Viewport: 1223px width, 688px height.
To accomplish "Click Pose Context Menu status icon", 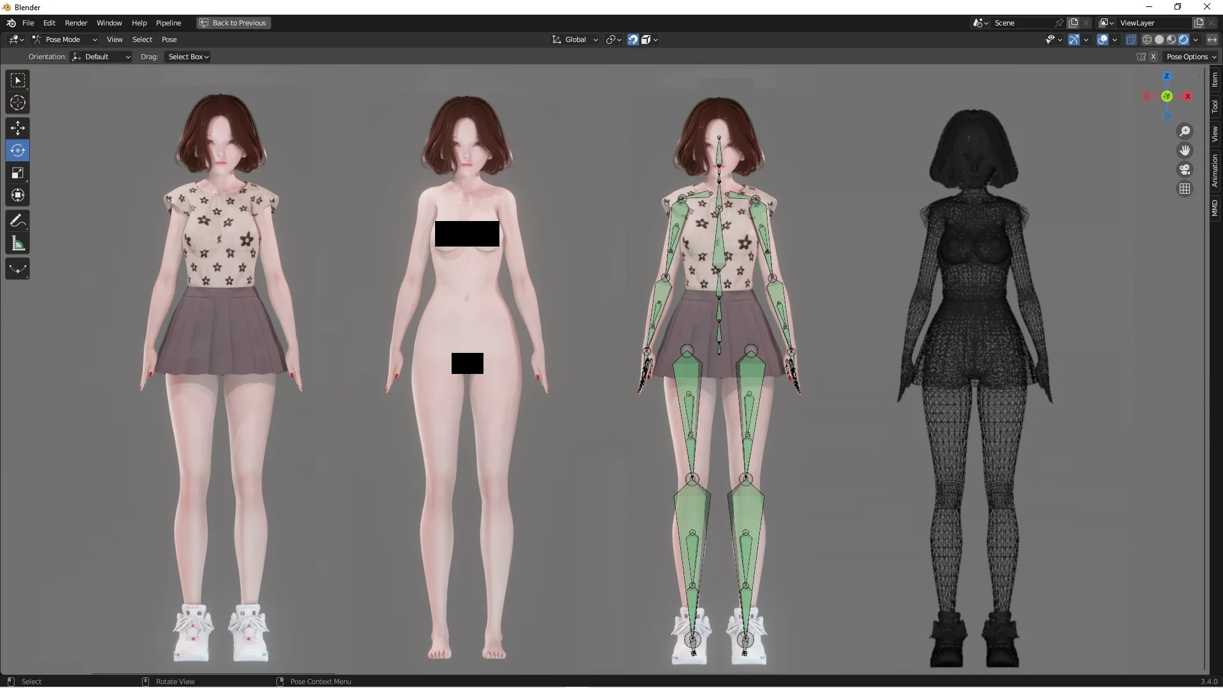I will click(x=280, y=682).
